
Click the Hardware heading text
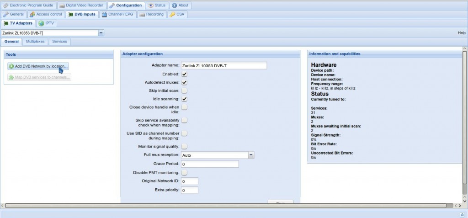[x=324, y=65]
